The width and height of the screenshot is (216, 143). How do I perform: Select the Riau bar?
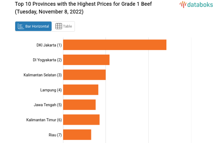(77, 135)
